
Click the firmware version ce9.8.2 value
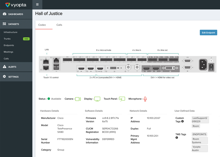point(110,120)
